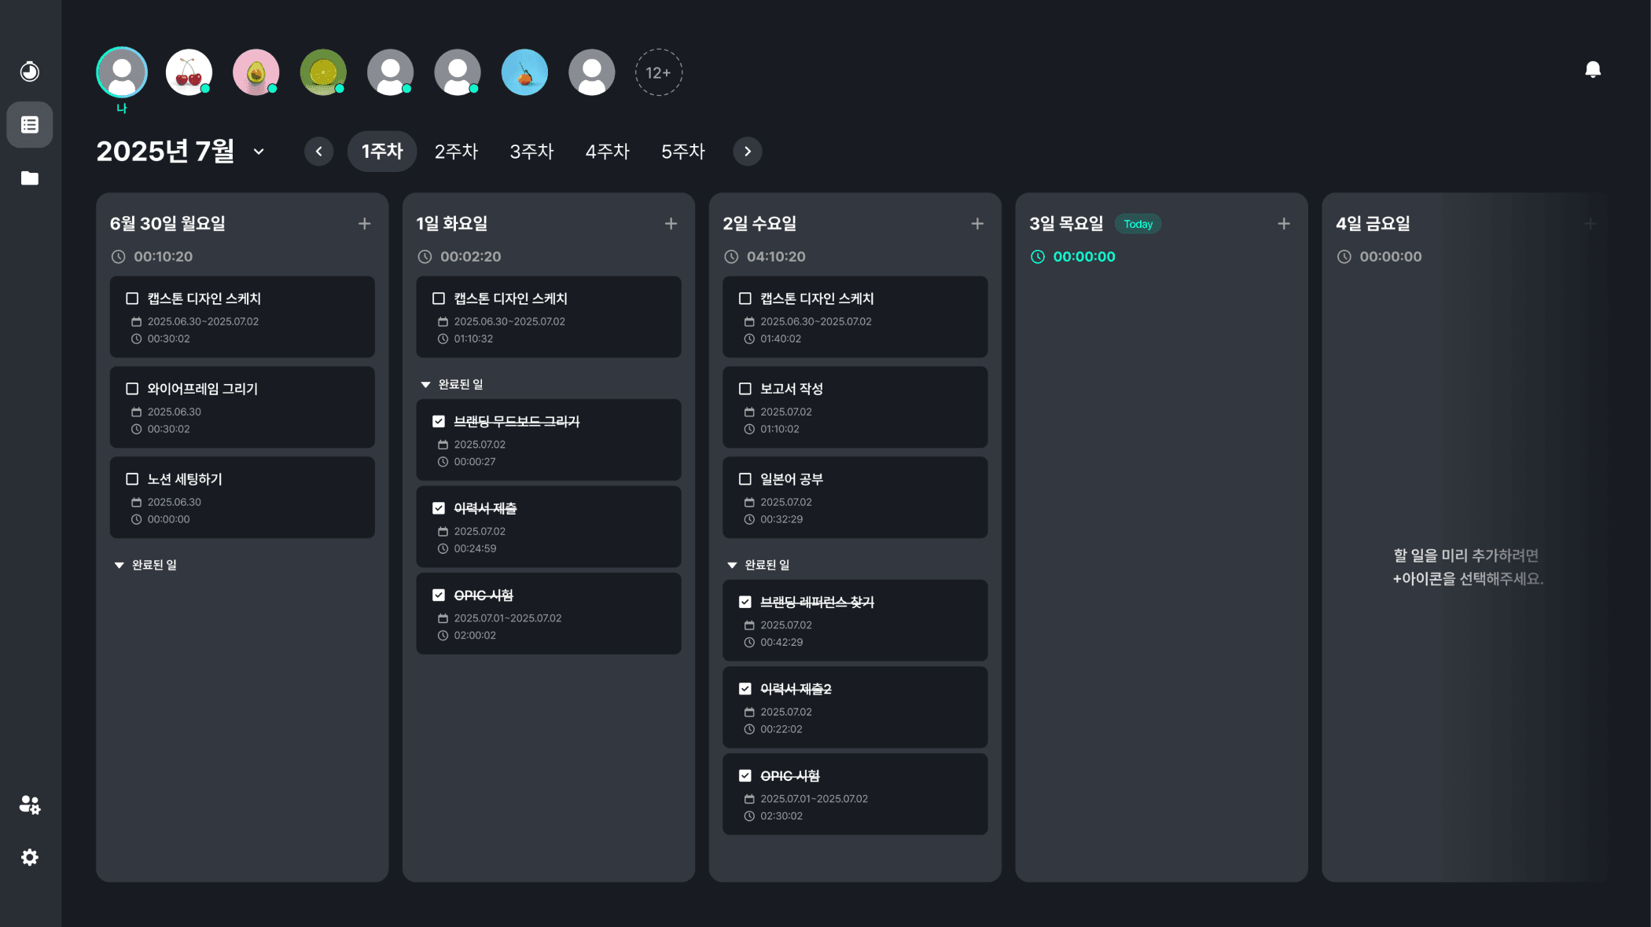This screenshot has height=927, width=1651.
Task: Collapse 완료된 일 section under Wednesday
Action: click(732, 566)
